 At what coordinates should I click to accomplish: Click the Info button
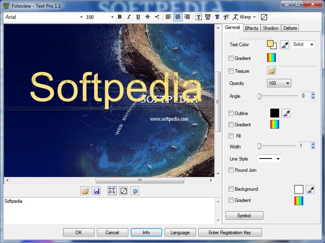pos(146,233)
